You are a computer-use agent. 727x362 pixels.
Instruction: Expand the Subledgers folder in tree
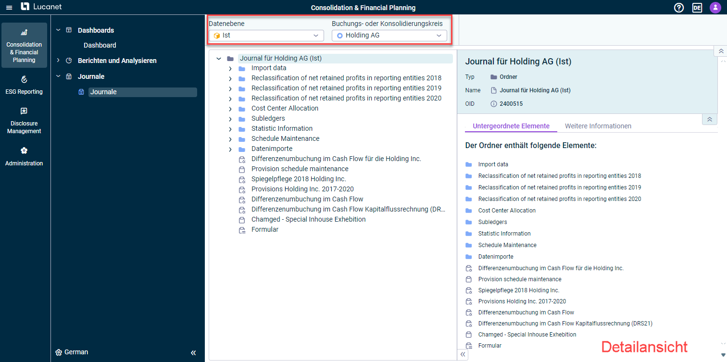[x=230, y=119]
